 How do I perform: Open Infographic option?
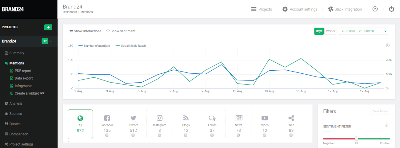pos(23,86)
